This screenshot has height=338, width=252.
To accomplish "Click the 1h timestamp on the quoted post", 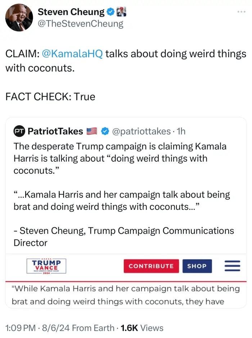I will [x=181, y=131].
